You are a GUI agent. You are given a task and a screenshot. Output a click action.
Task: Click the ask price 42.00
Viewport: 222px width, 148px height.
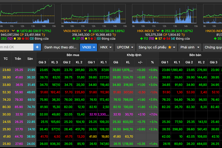(x=166, y=136)
